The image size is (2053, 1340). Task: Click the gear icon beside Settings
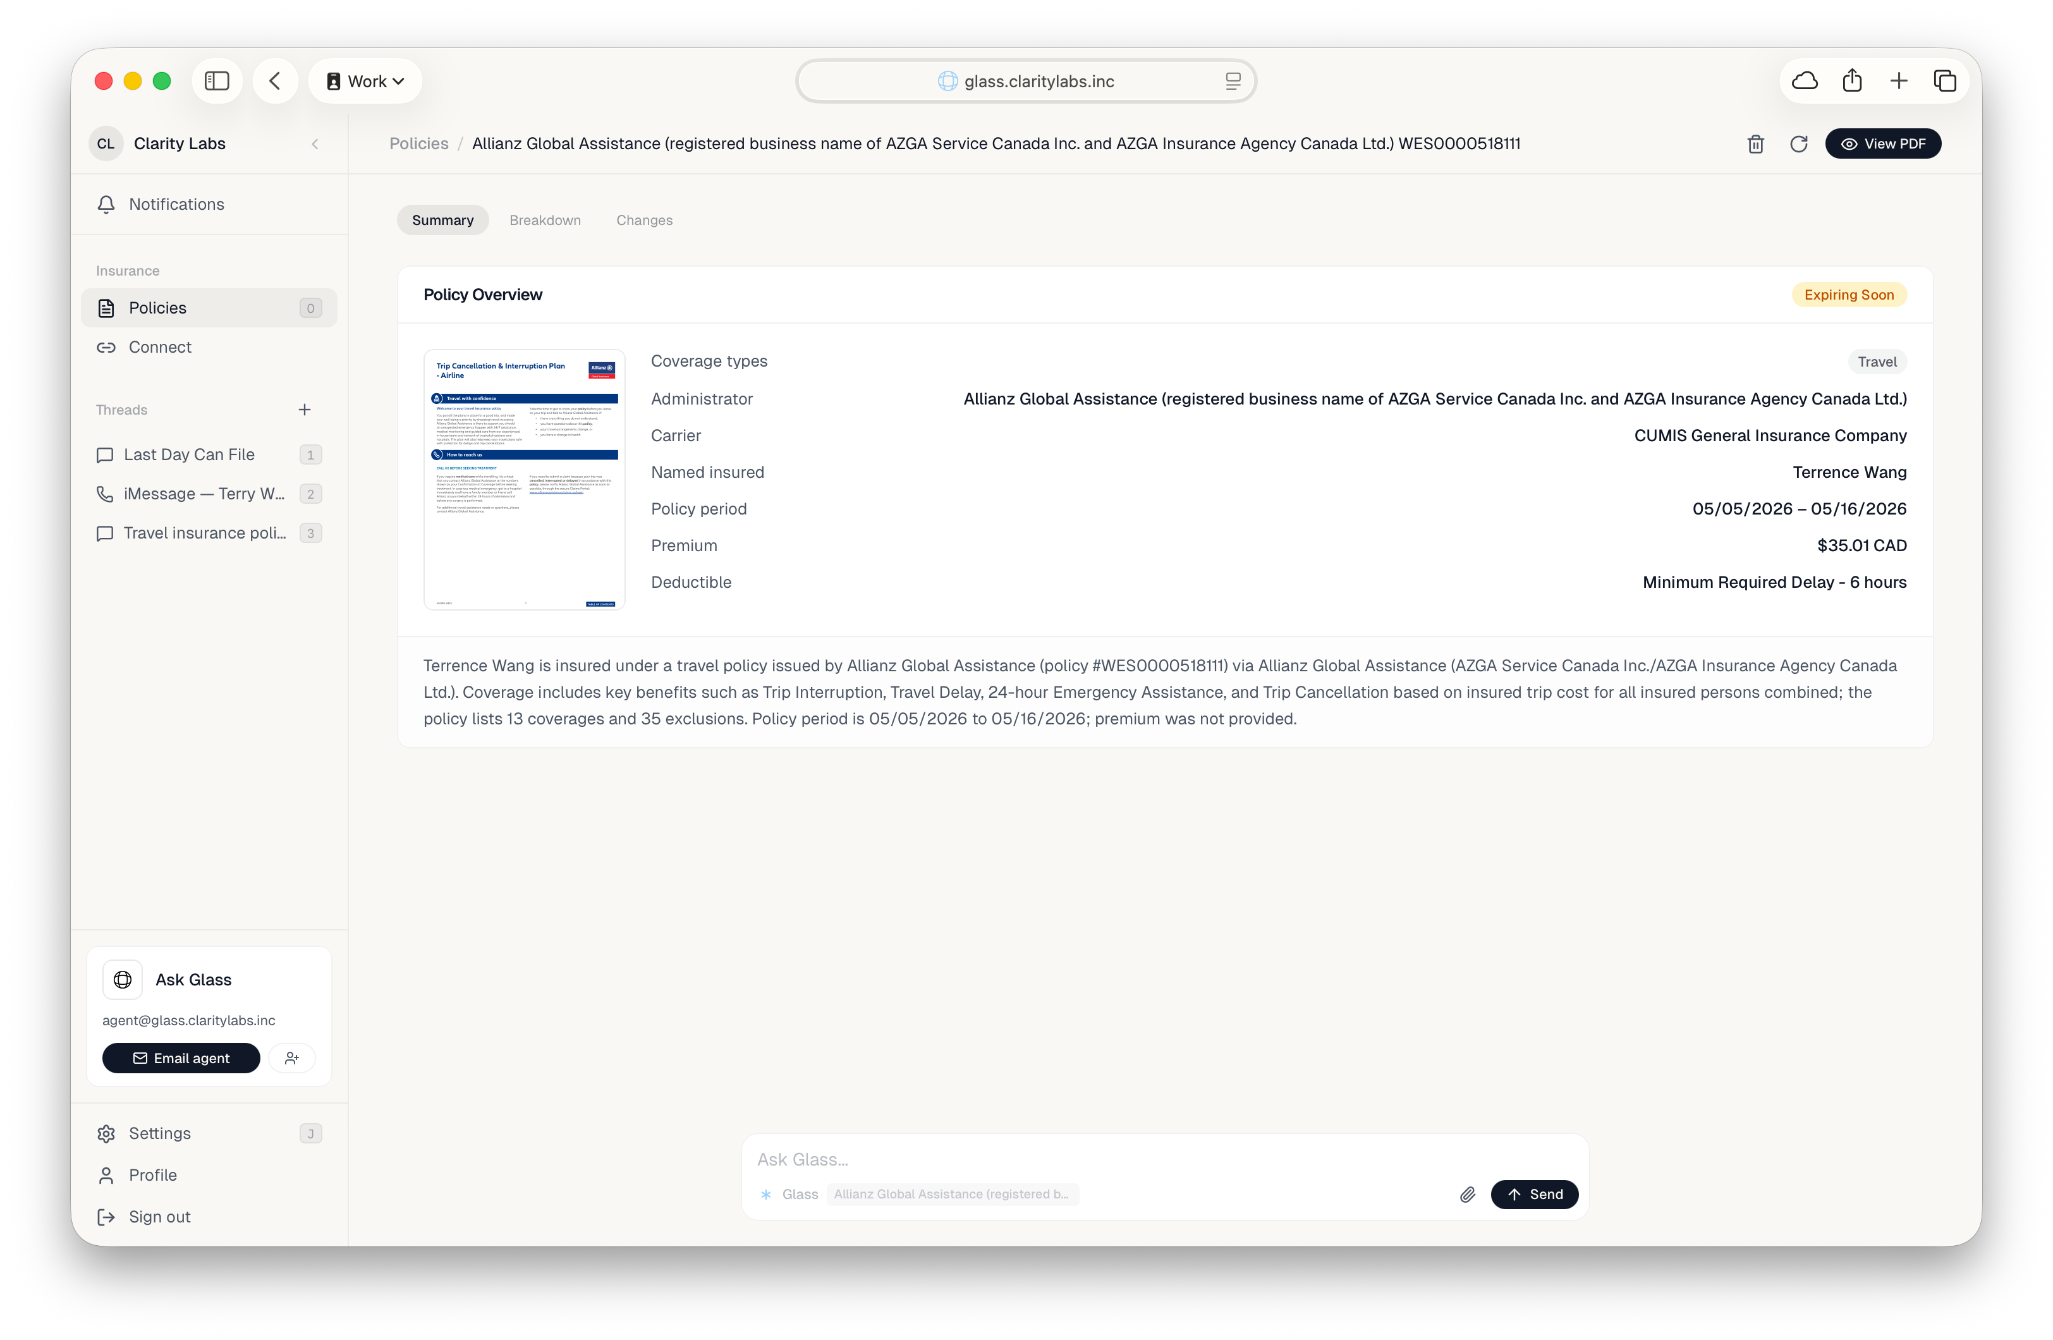click(x=106, y=1133)
